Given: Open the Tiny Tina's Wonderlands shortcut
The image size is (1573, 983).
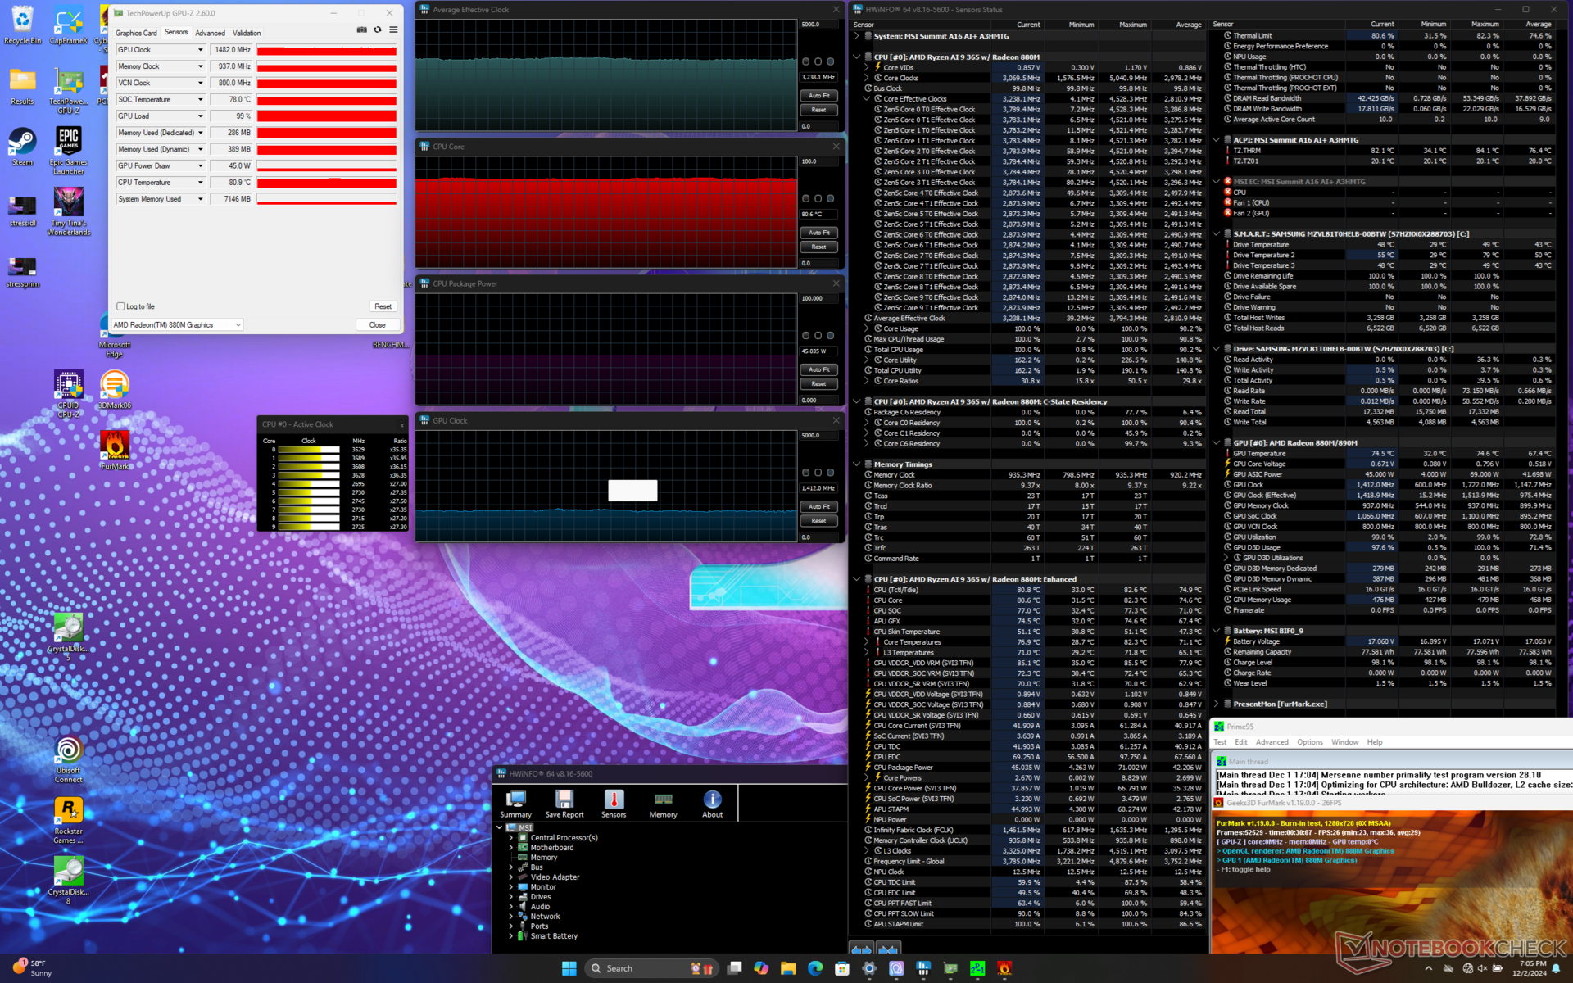Looking at the screenshot, I should tap(69, 212).
